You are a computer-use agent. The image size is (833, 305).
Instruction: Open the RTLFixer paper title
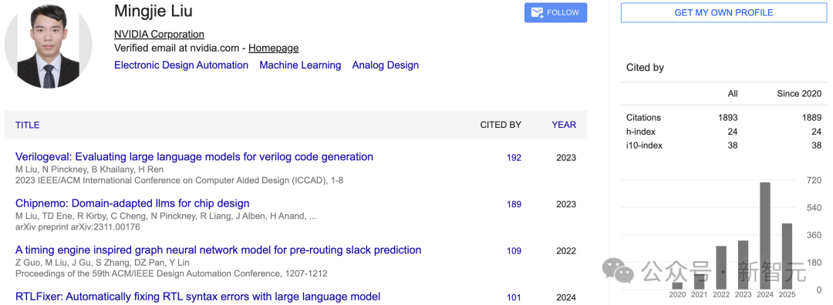tap(197, 297)
